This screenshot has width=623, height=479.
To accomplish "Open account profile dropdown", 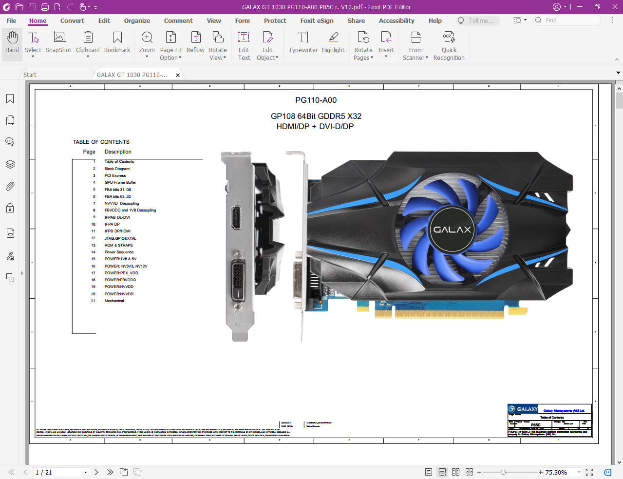I will click(x=560, y=7).
